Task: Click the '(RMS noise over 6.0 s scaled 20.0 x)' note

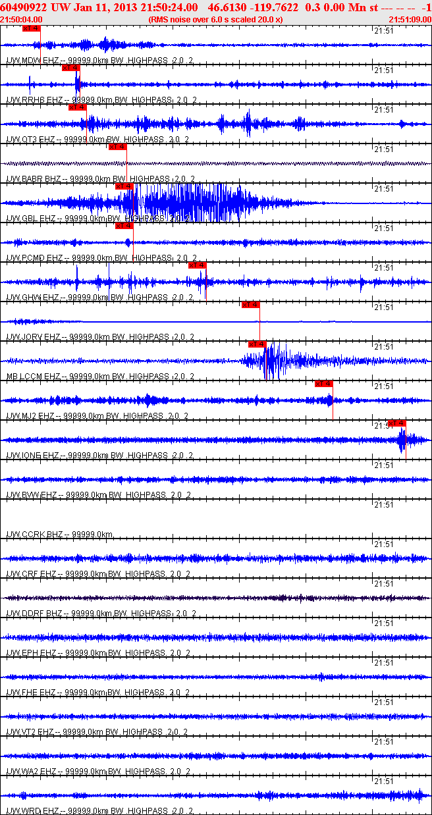Action: click(x=216, y=20)
